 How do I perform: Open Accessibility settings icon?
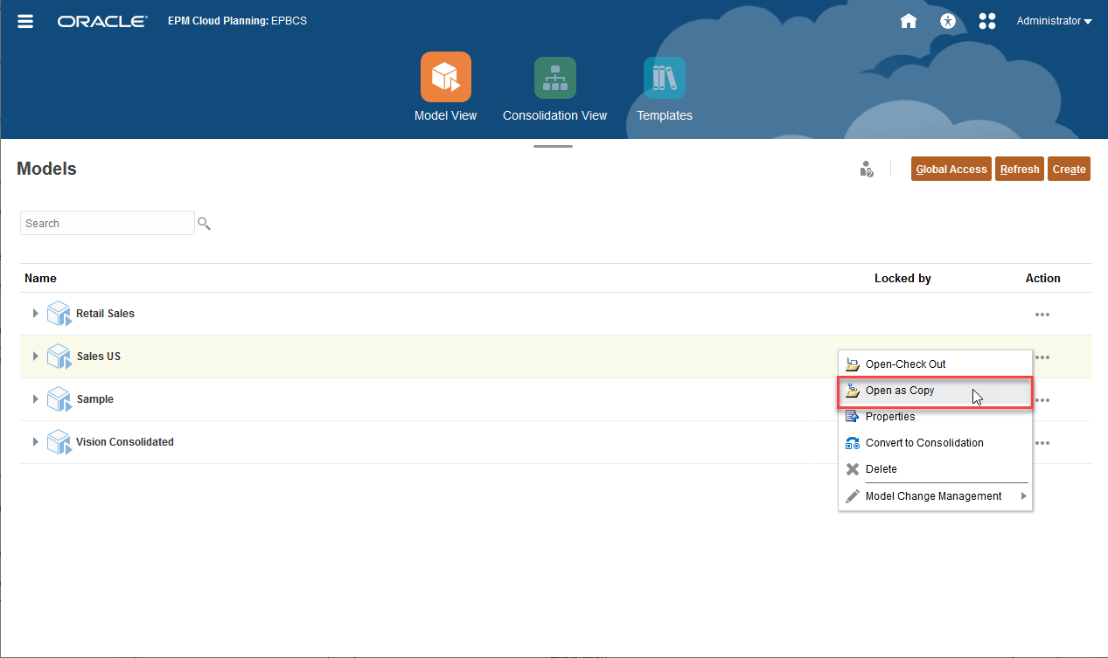[x=948, y=21]
